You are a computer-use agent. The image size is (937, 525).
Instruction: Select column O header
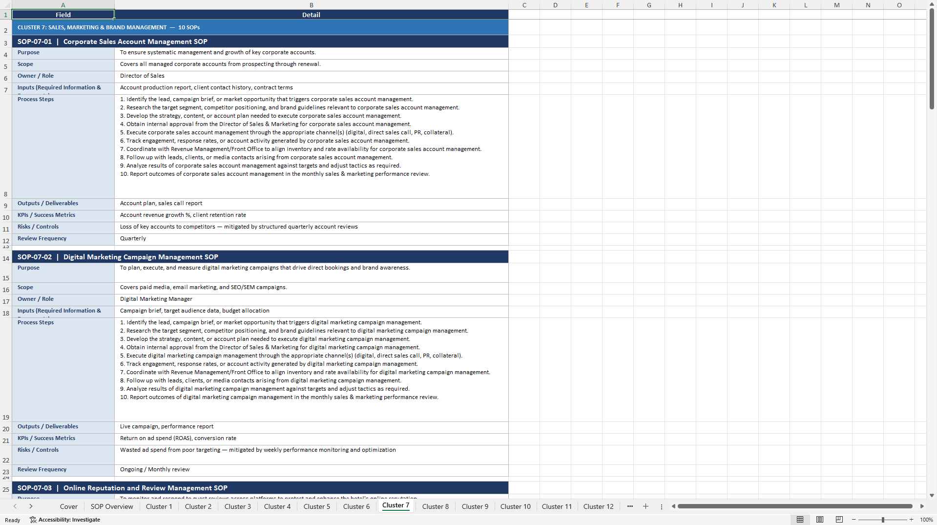pos(899,5)
